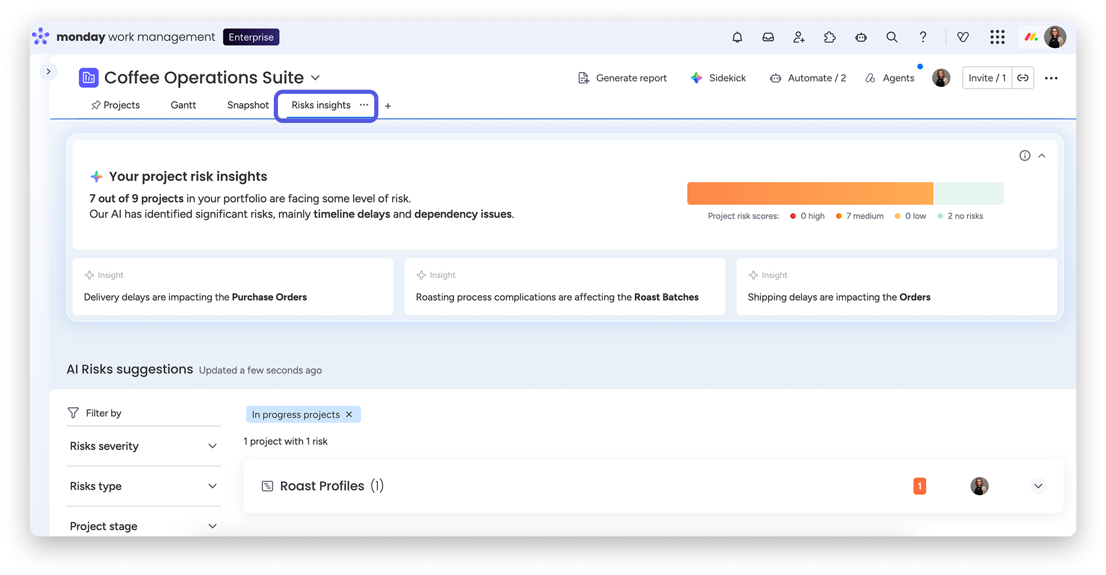This screenshot has height=575, width=1106.
Task: Click the orange medium risk bar
Action: (810, 194)
